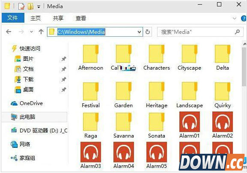Click the scrollbar up arrow
The height and width of the screenshot is (173, 247).
(244, 44)
